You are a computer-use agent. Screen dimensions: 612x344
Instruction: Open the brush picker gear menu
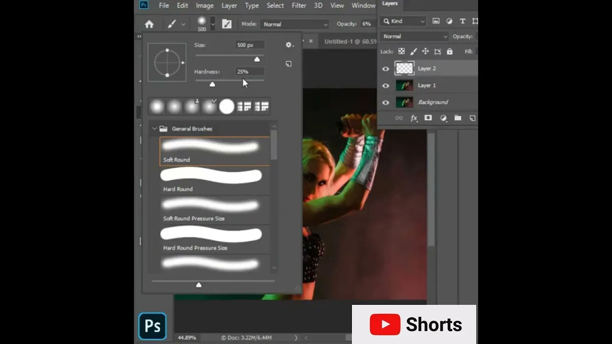289,45
